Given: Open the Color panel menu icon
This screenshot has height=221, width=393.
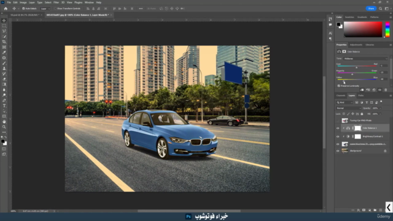Looking at the screenshot, I should 391,17.
